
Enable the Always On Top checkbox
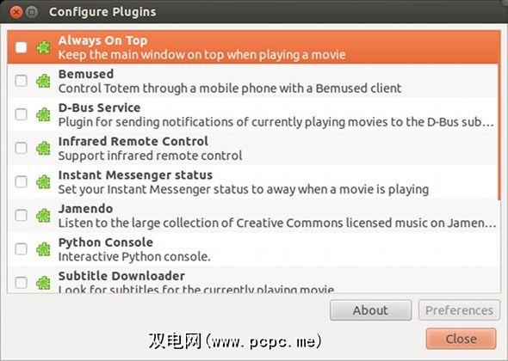21,47
